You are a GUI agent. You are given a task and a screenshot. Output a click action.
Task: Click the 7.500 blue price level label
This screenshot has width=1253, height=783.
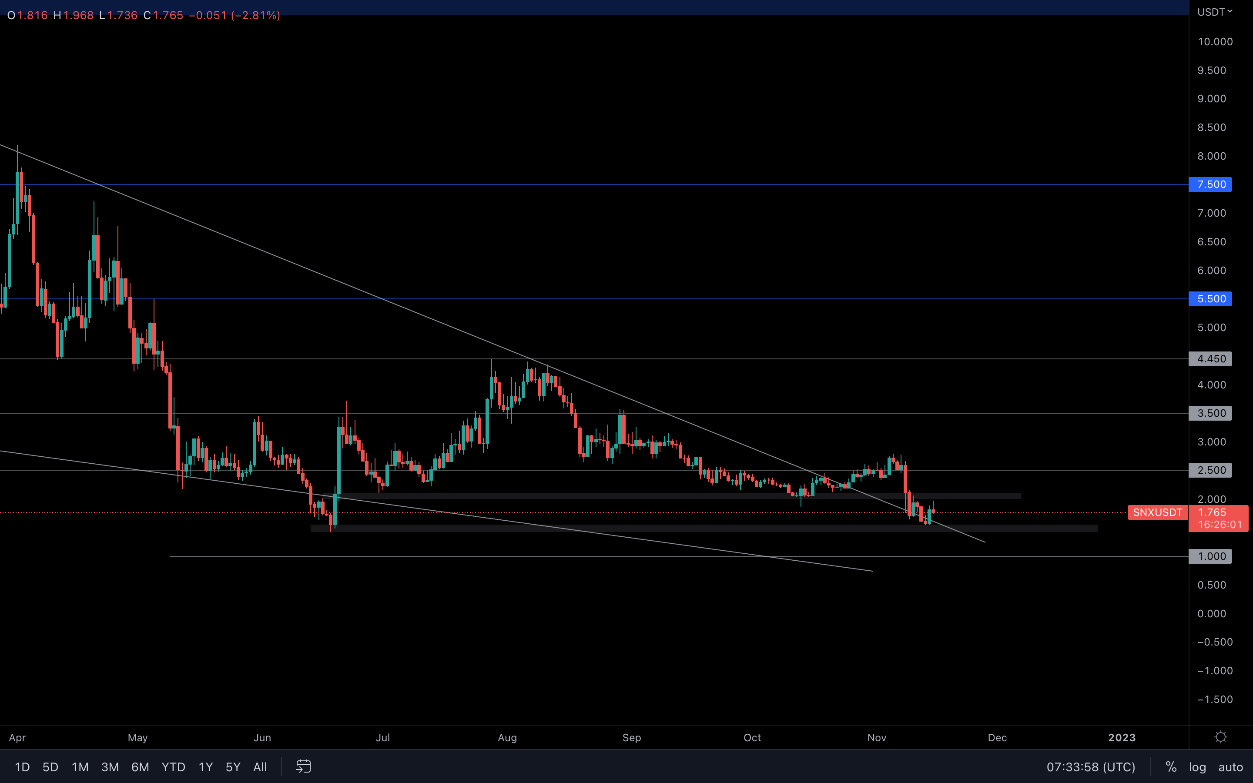pos(1210,184)
